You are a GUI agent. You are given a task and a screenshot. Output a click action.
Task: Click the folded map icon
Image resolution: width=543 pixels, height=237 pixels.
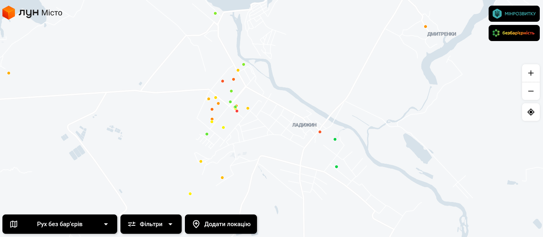[14, 224]
